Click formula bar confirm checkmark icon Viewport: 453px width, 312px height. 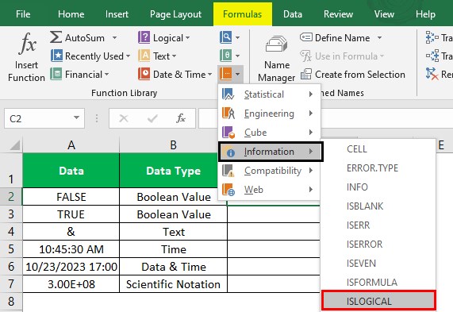[x=152, y=118]
